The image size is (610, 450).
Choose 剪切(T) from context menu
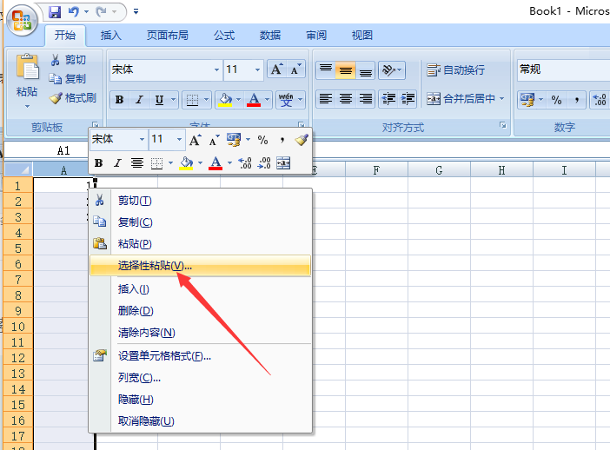click(201, 201)
